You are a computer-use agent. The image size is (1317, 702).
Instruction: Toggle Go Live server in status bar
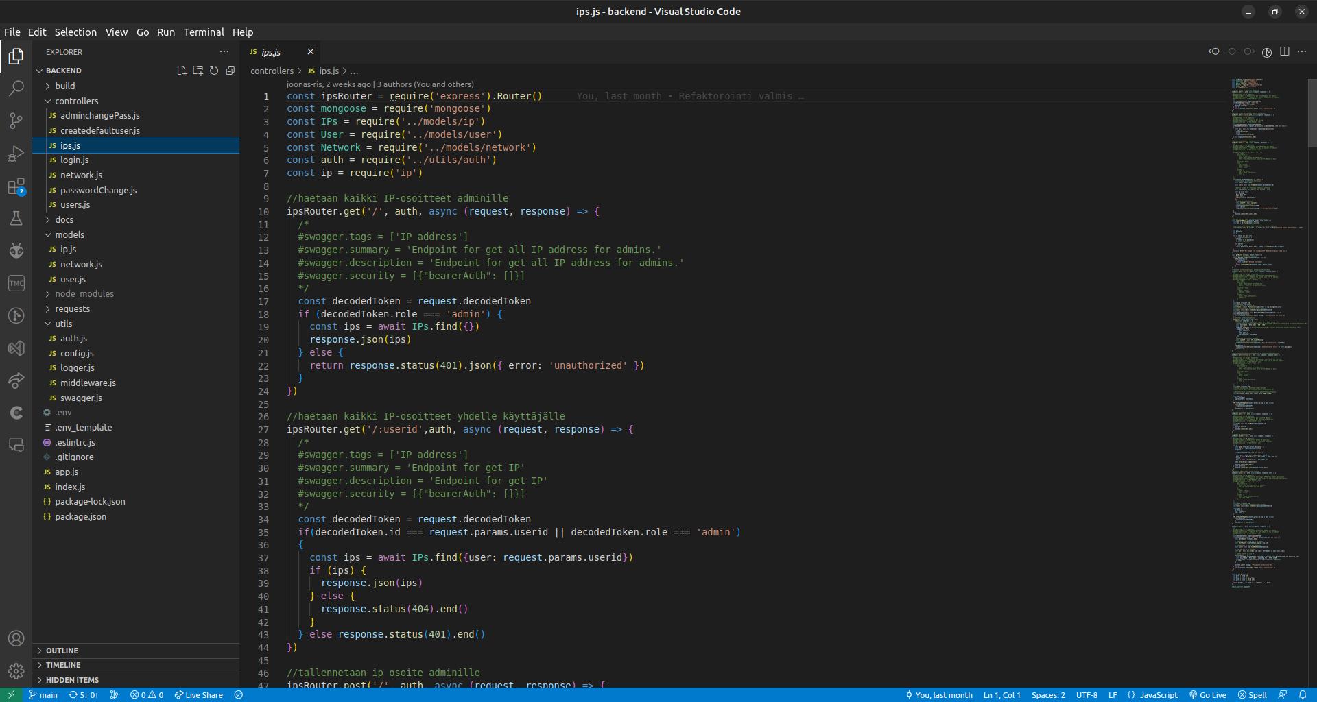pyautogui.click(x=1207, y=694)
